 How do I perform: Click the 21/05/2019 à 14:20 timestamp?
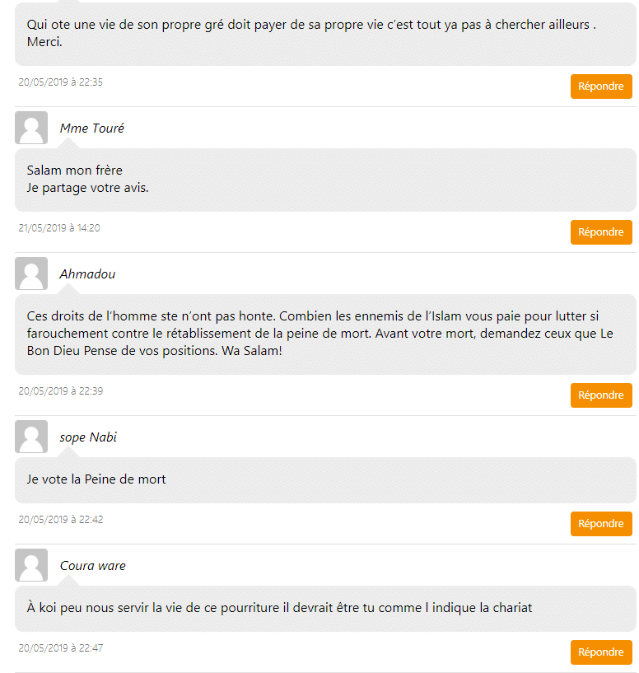pos(59,228)
